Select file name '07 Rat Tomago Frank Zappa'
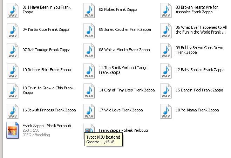 (x=46, y=50)
